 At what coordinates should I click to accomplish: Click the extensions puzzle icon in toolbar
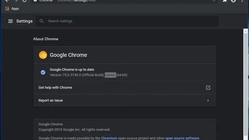pos(225,1)
